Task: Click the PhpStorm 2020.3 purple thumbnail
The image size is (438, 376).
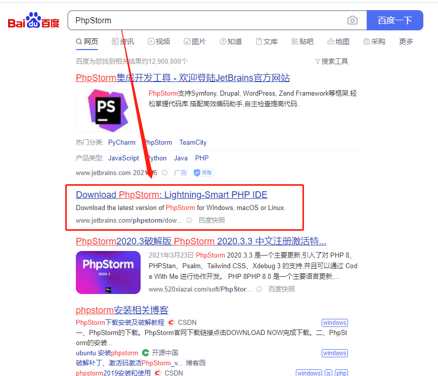Action: [108, 272]
